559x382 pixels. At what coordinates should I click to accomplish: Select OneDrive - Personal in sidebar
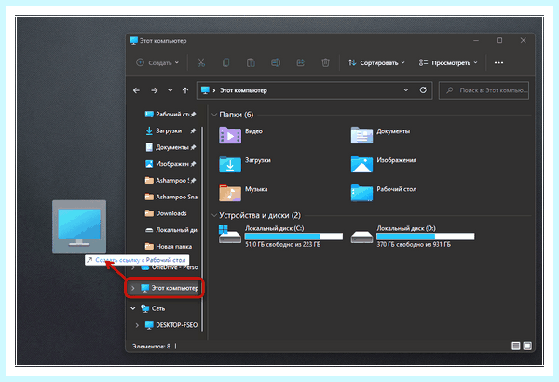170,267
